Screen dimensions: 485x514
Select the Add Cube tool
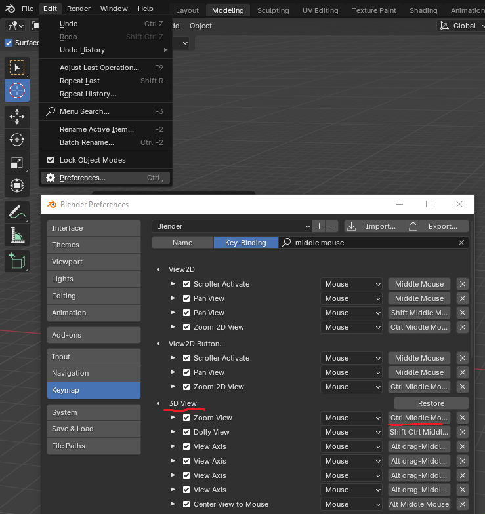[x=17, y=261]
